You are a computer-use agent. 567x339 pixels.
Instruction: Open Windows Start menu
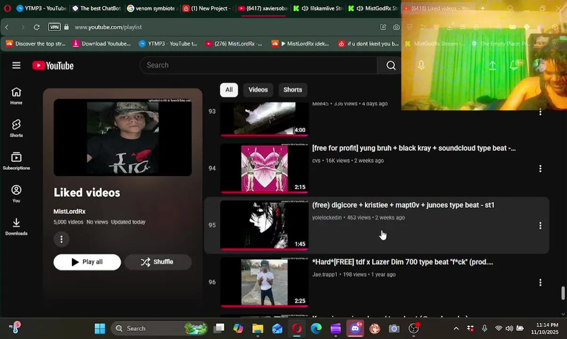100,329
